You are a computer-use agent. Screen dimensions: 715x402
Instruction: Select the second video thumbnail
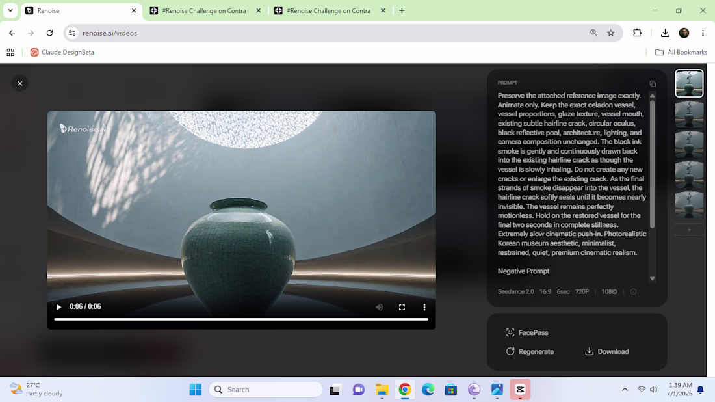(689, 114)
